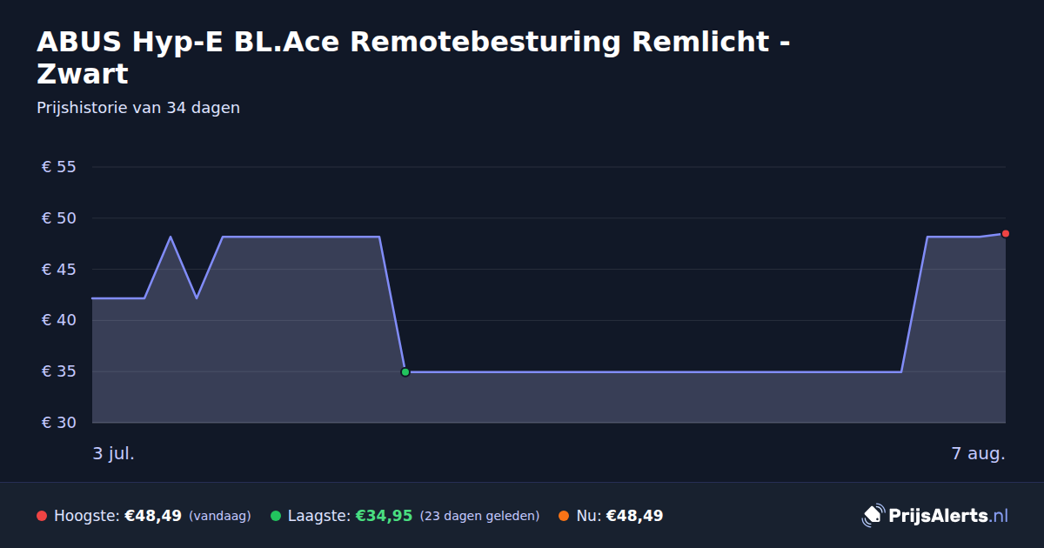Click the PrijsAlerts tag logo icon

point(873,516)
